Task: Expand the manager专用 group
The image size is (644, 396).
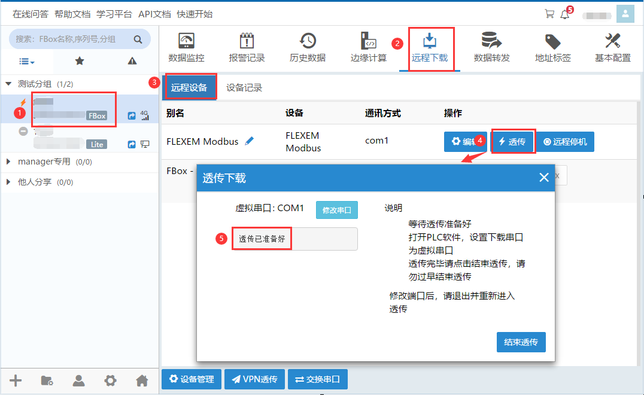Action: 8,162
